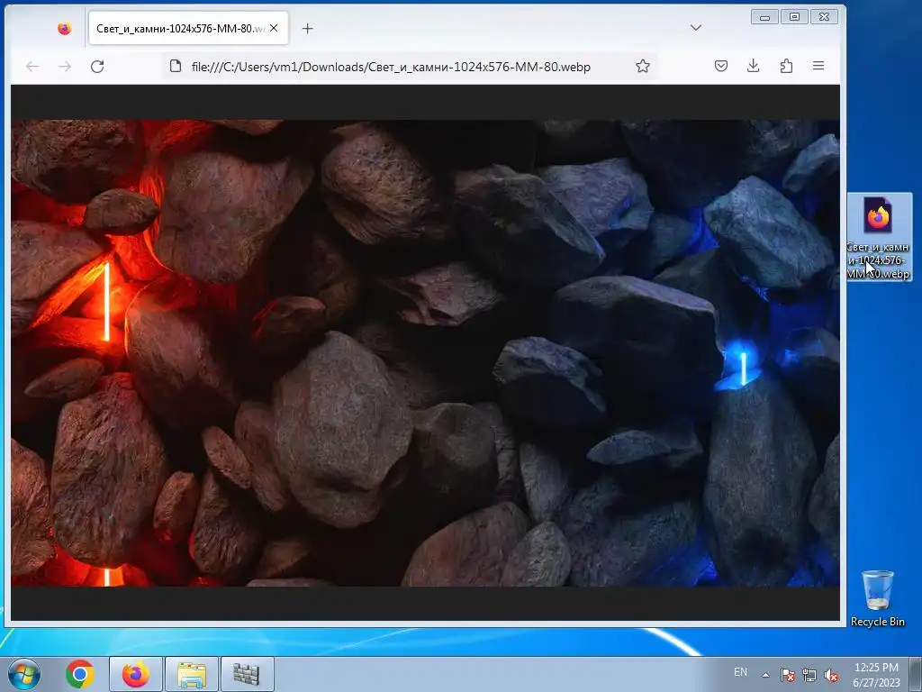Select the Recycle Bin desktop icon
Viewport: 922px width, 692px height.
coord(877,598)
